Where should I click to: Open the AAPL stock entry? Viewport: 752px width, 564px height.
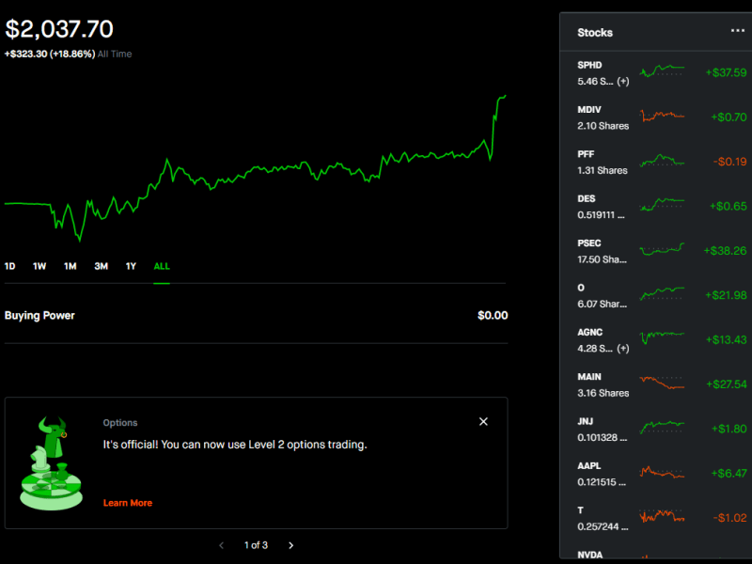(x=603, y=473)
